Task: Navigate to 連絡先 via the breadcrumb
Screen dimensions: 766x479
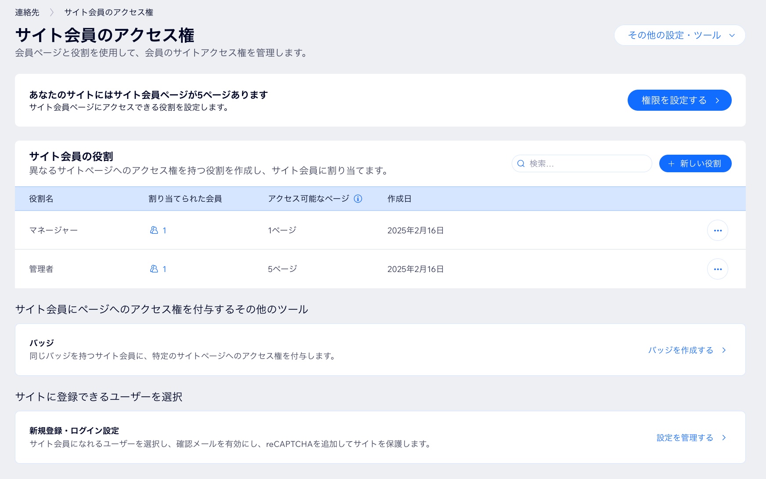Action: pos(27,12)
